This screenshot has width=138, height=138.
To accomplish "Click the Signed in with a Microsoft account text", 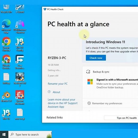I will [117, 80].
